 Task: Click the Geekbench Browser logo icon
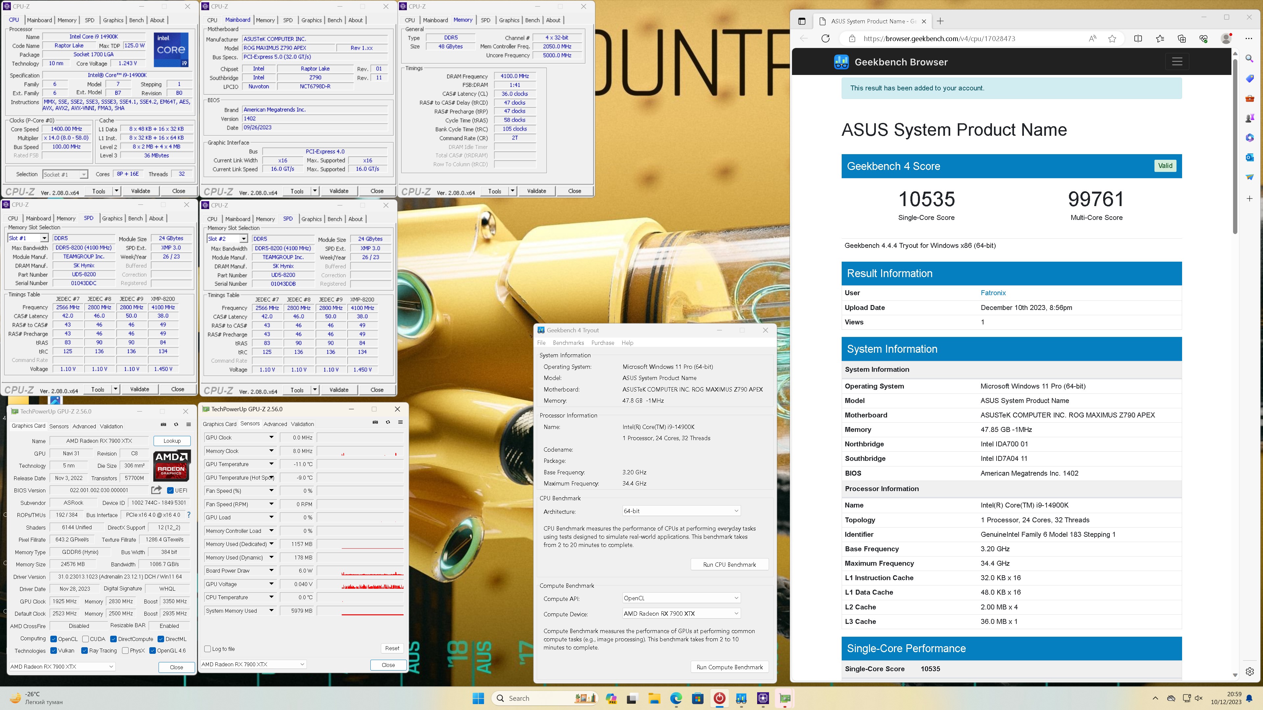(841, 62)
